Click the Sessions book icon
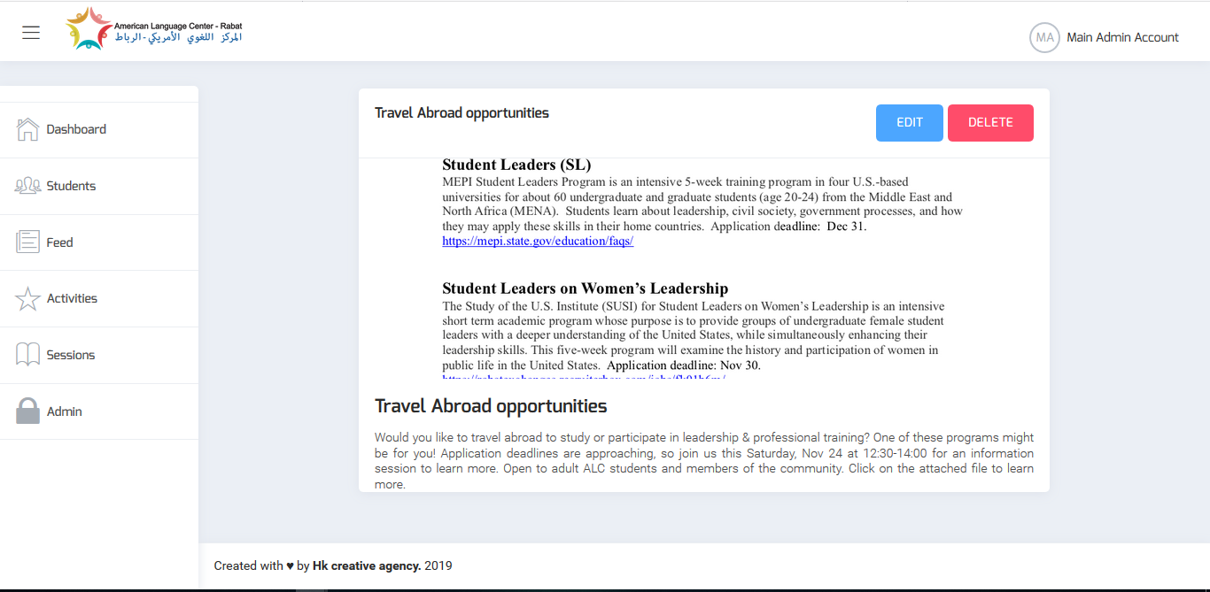Screen dimensions: 1210x592 [28, 355]
